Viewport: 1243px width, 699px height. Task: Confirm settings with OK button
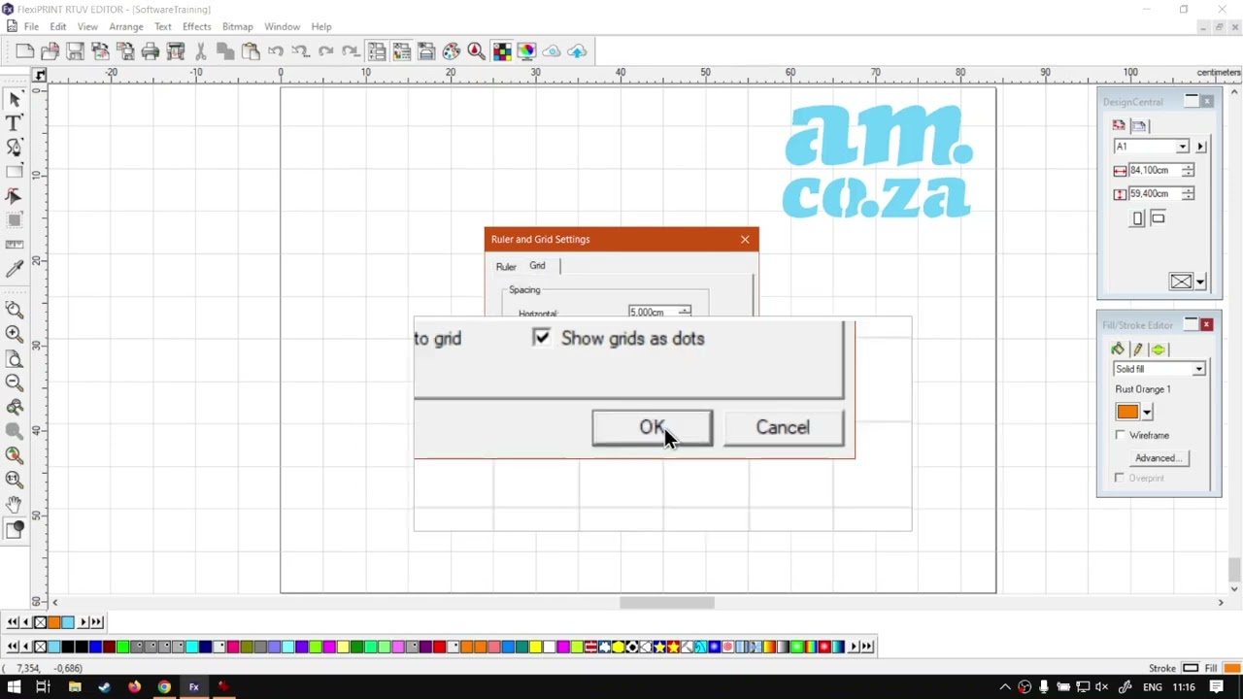pyautogui.click(x=652, y=428)
